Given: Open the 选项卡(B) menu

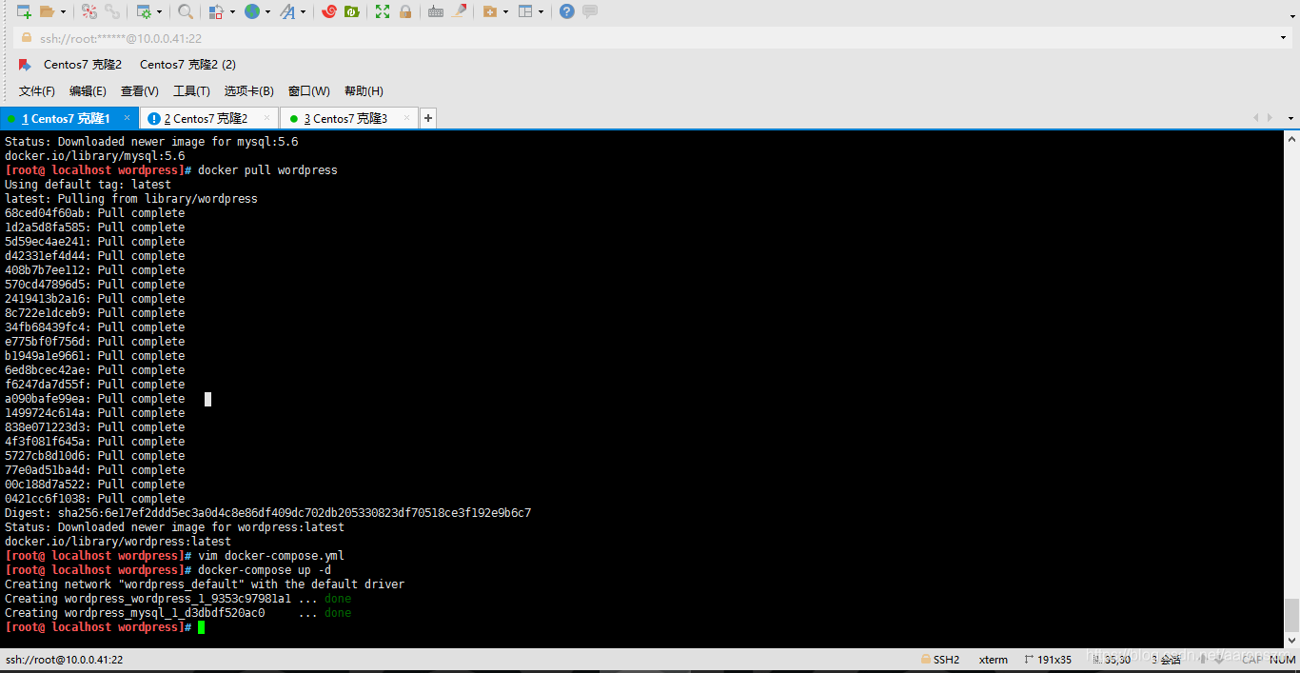Looking at the screenshot, I should pyautogui.click(x=249, y=91).
